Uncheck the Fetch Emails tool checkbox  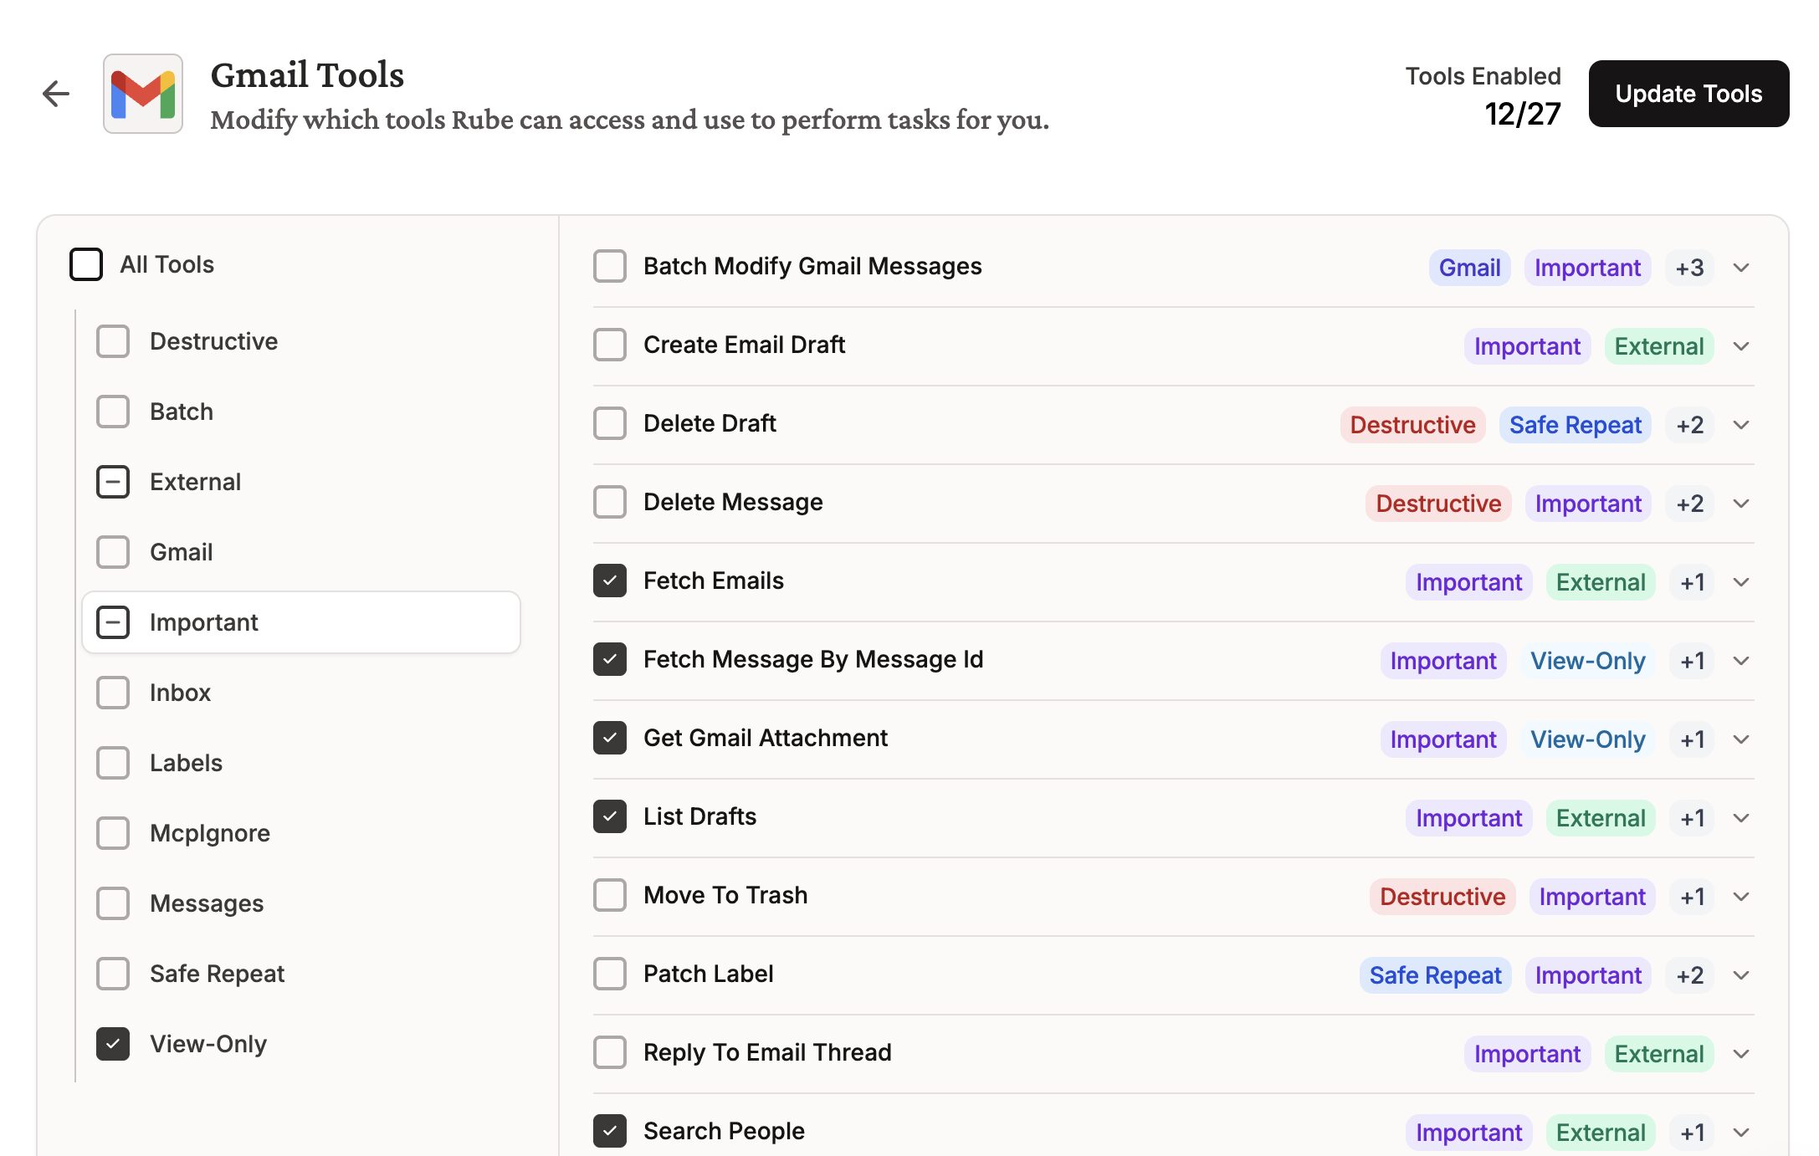pyautogui.click(x=610, y=581)
